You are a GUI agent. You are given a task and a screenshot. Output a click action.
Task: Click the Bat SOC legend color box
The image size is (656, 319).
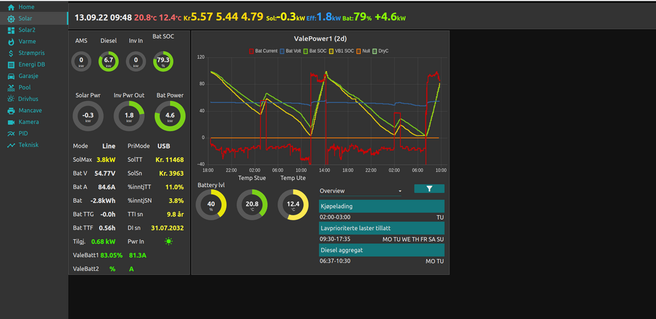[x=305, y=50]
